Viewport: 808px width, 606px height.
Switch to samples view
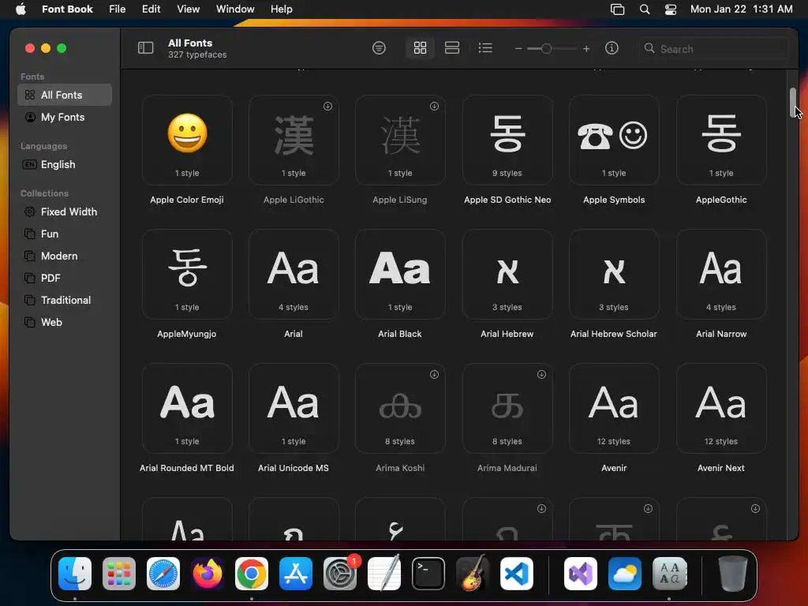pos(452,48)
